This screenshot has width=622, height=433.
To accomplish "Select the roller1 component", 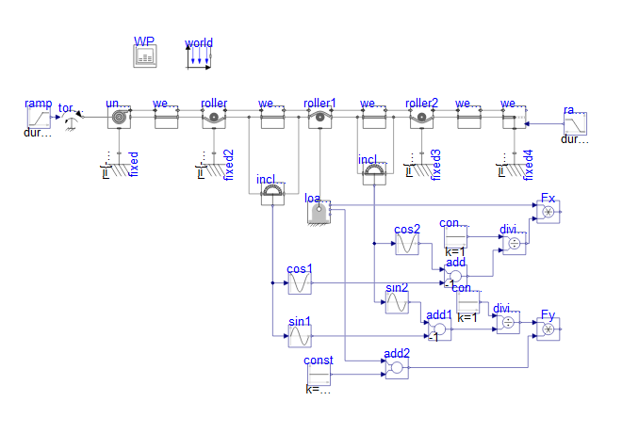I will (x=320, y=118).
